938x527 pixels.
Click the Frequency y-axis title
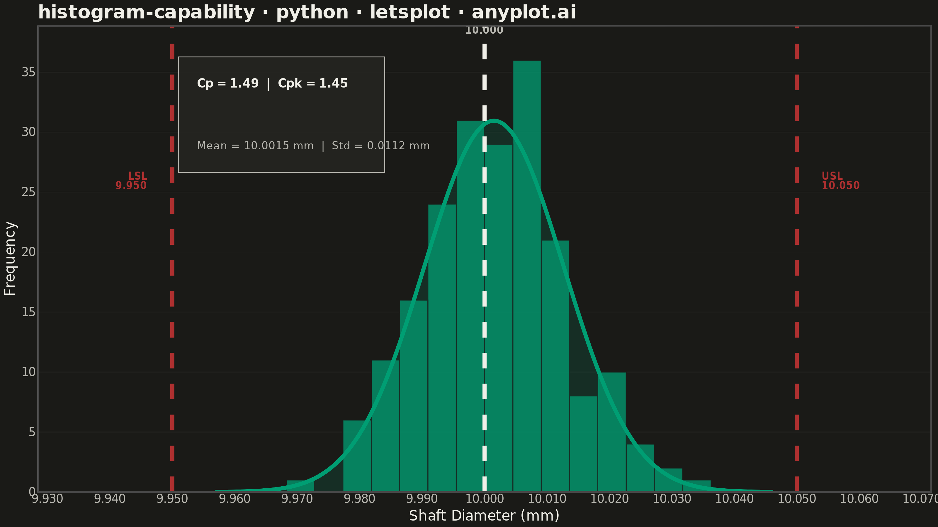10,259
